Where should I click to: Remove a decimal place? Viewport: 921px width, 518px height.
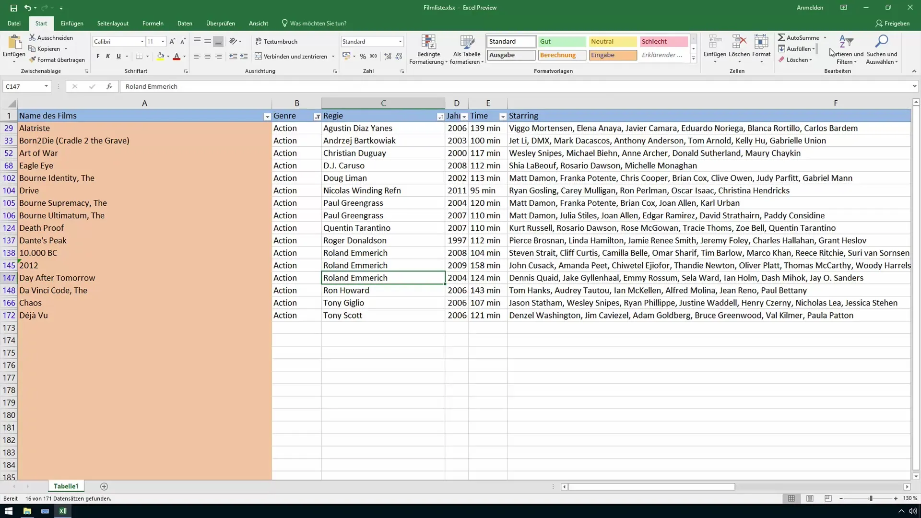pos(399,56)
